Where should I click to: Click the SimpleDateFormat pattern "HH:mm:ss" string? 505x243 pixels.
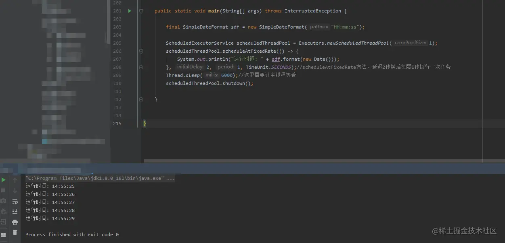345,27
